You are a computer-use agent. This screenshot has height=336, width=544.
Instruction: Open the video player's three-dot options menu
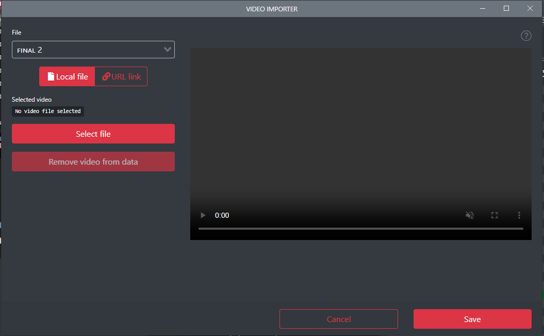(519, 215)
